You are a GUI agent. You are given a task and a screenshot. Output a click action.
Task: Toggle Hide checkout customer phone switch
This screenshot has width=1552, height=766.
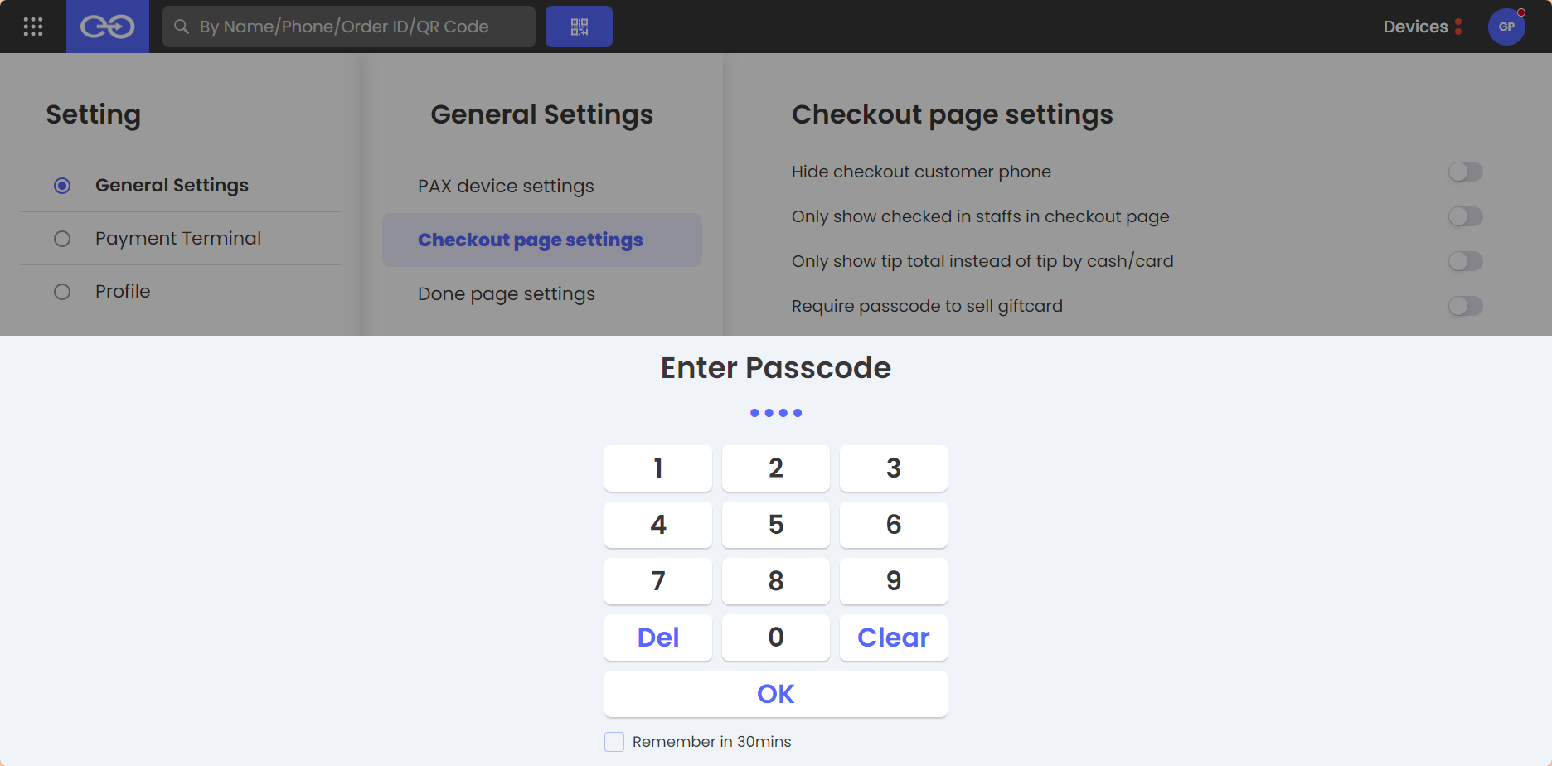pyautogui.click(x=1465, y=172)
